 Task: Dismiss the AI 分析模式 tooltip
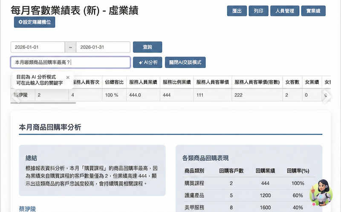(x=68, y=77)
